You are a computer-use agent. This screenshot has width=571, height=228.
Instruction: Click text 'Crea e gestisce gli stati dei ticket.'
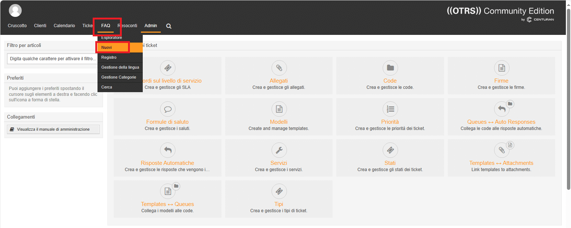pyautogui.click(x=390, y=170)
